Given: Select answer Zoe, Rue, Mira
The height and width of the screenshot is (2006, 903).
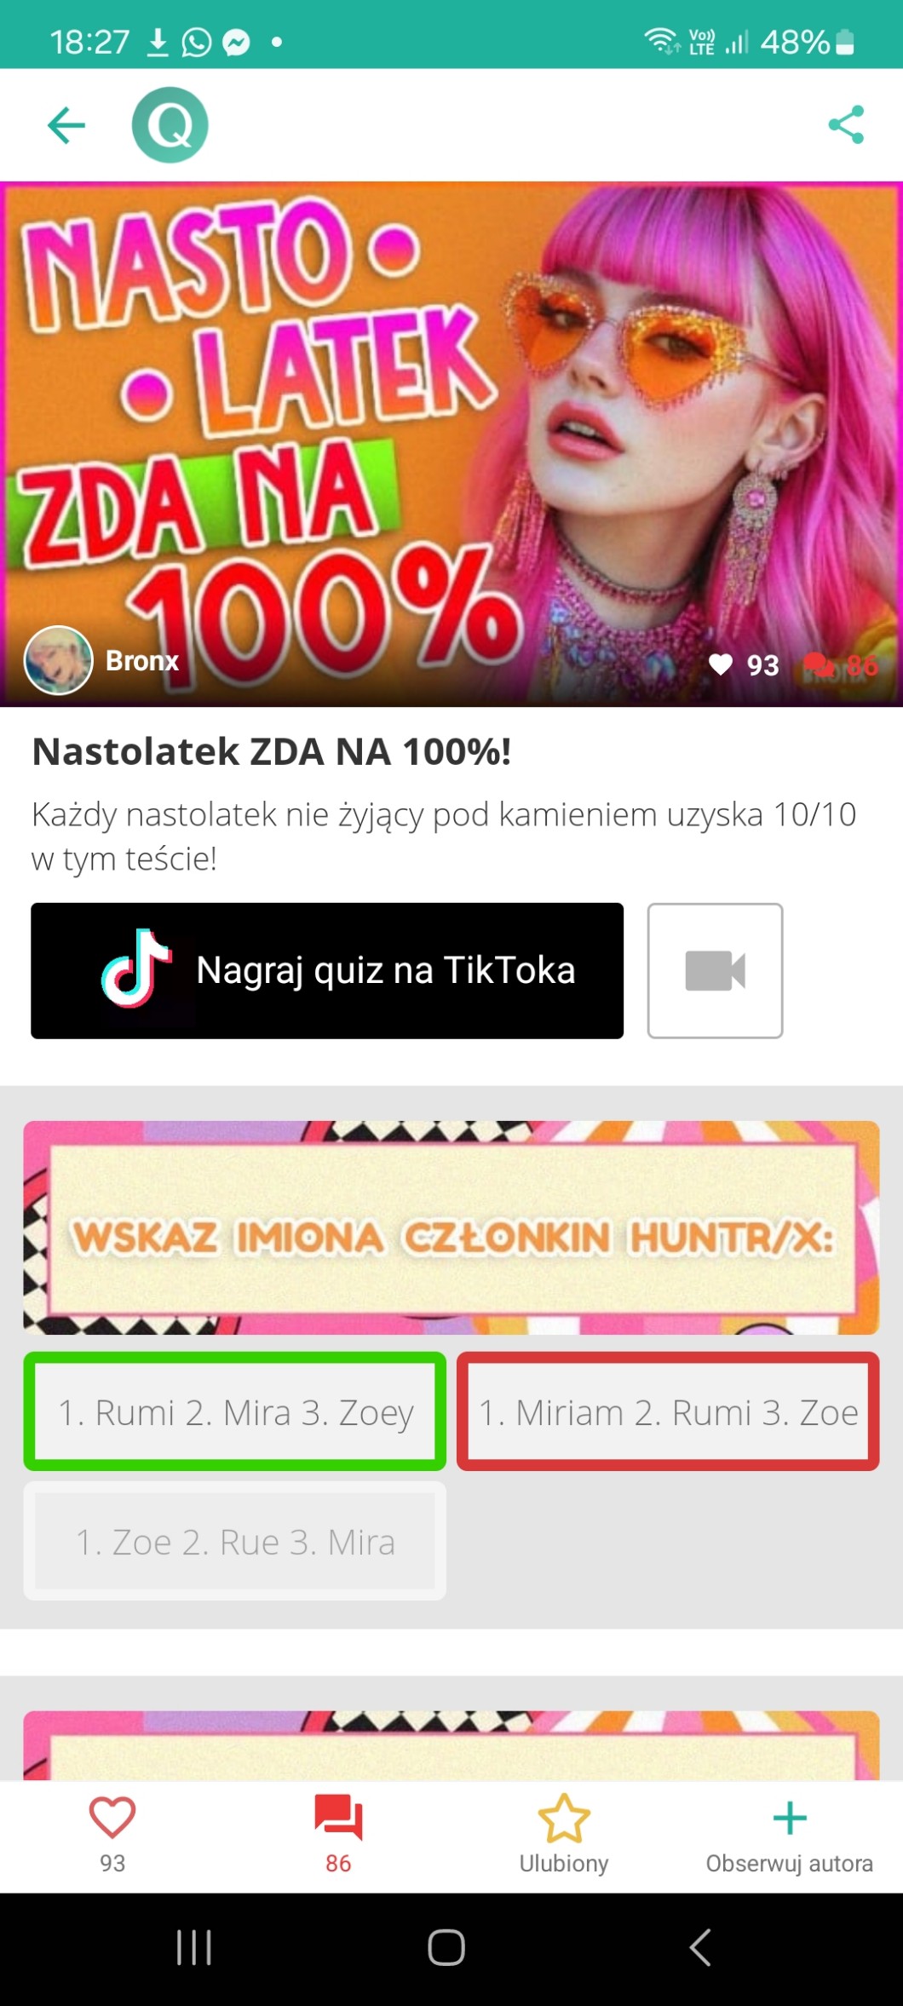Looking at the screenshot, I should [235, 1541].
